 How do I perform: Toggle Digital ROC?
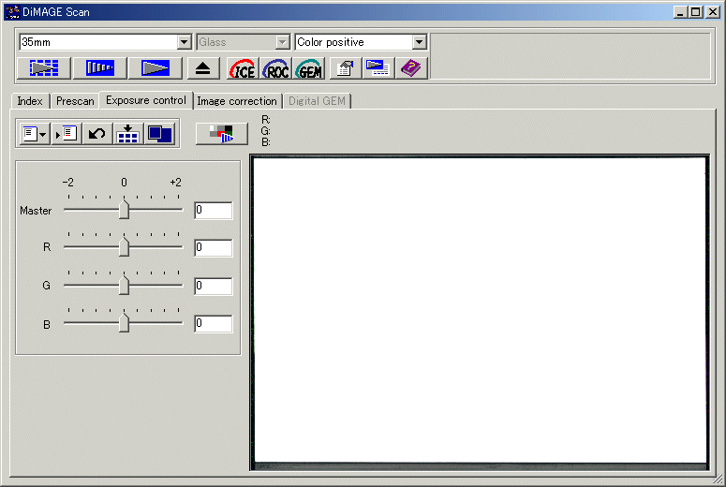click(x=276, y=68)
